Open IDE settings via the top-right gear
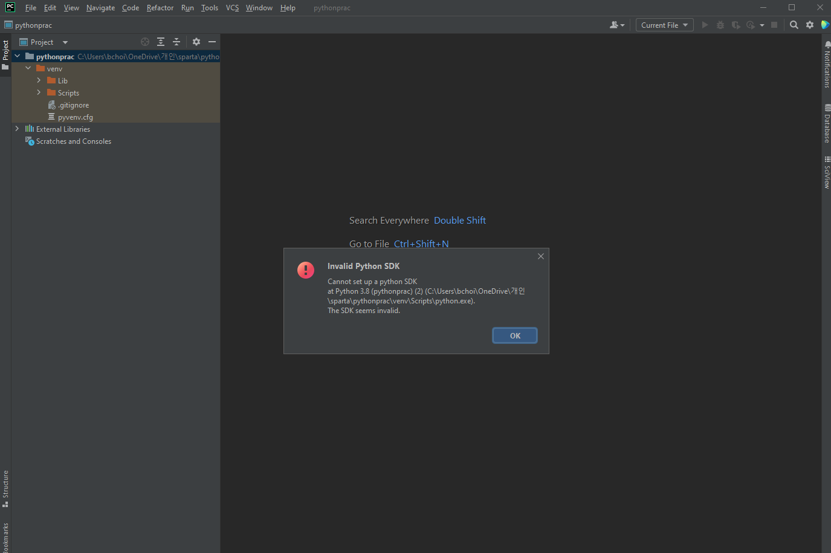 810,25
